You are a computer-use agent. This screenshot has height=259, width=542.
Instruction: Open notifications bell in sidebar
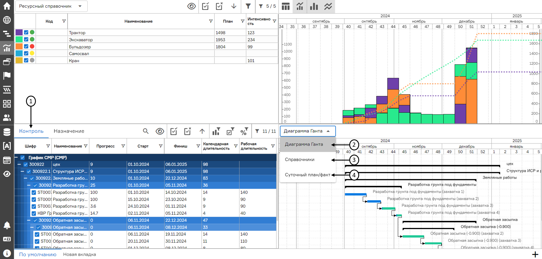click(x=7, y=225)
